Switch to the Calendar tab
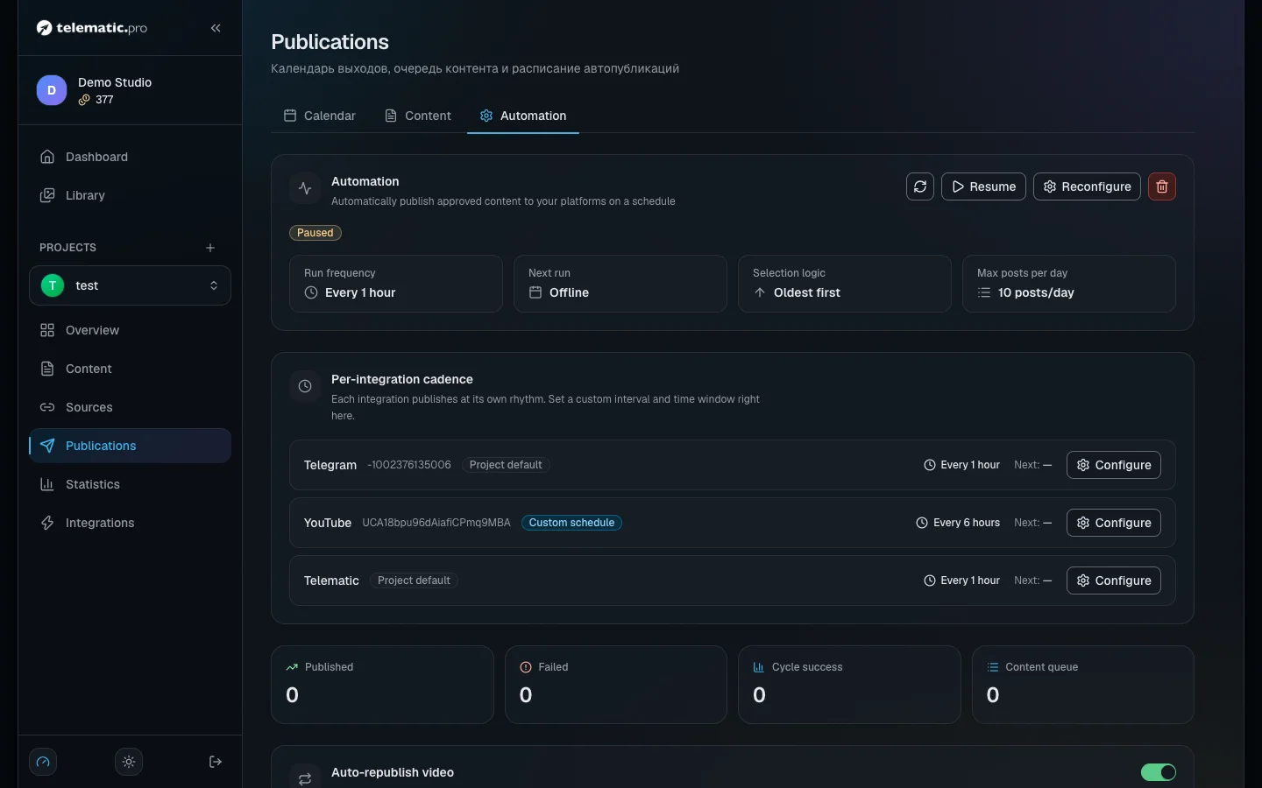Viewport: 1262px width, 788px height. pyautogui.click(x=320, y=116)
